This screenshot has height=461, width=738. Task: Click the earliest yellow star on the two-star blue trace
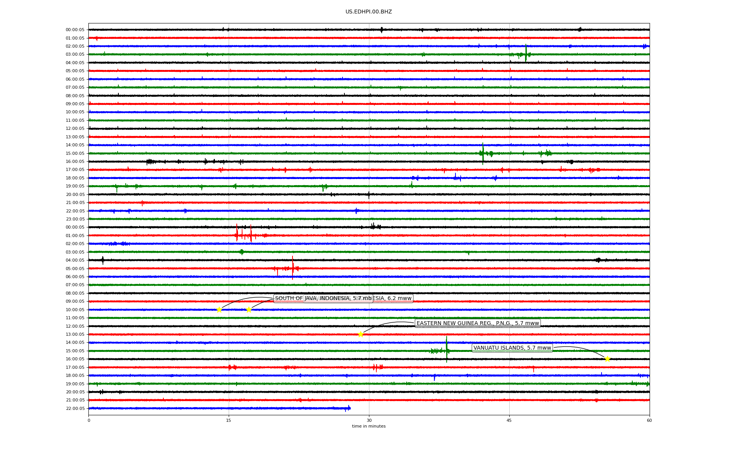pyautogui.click(x=219, y=310)
